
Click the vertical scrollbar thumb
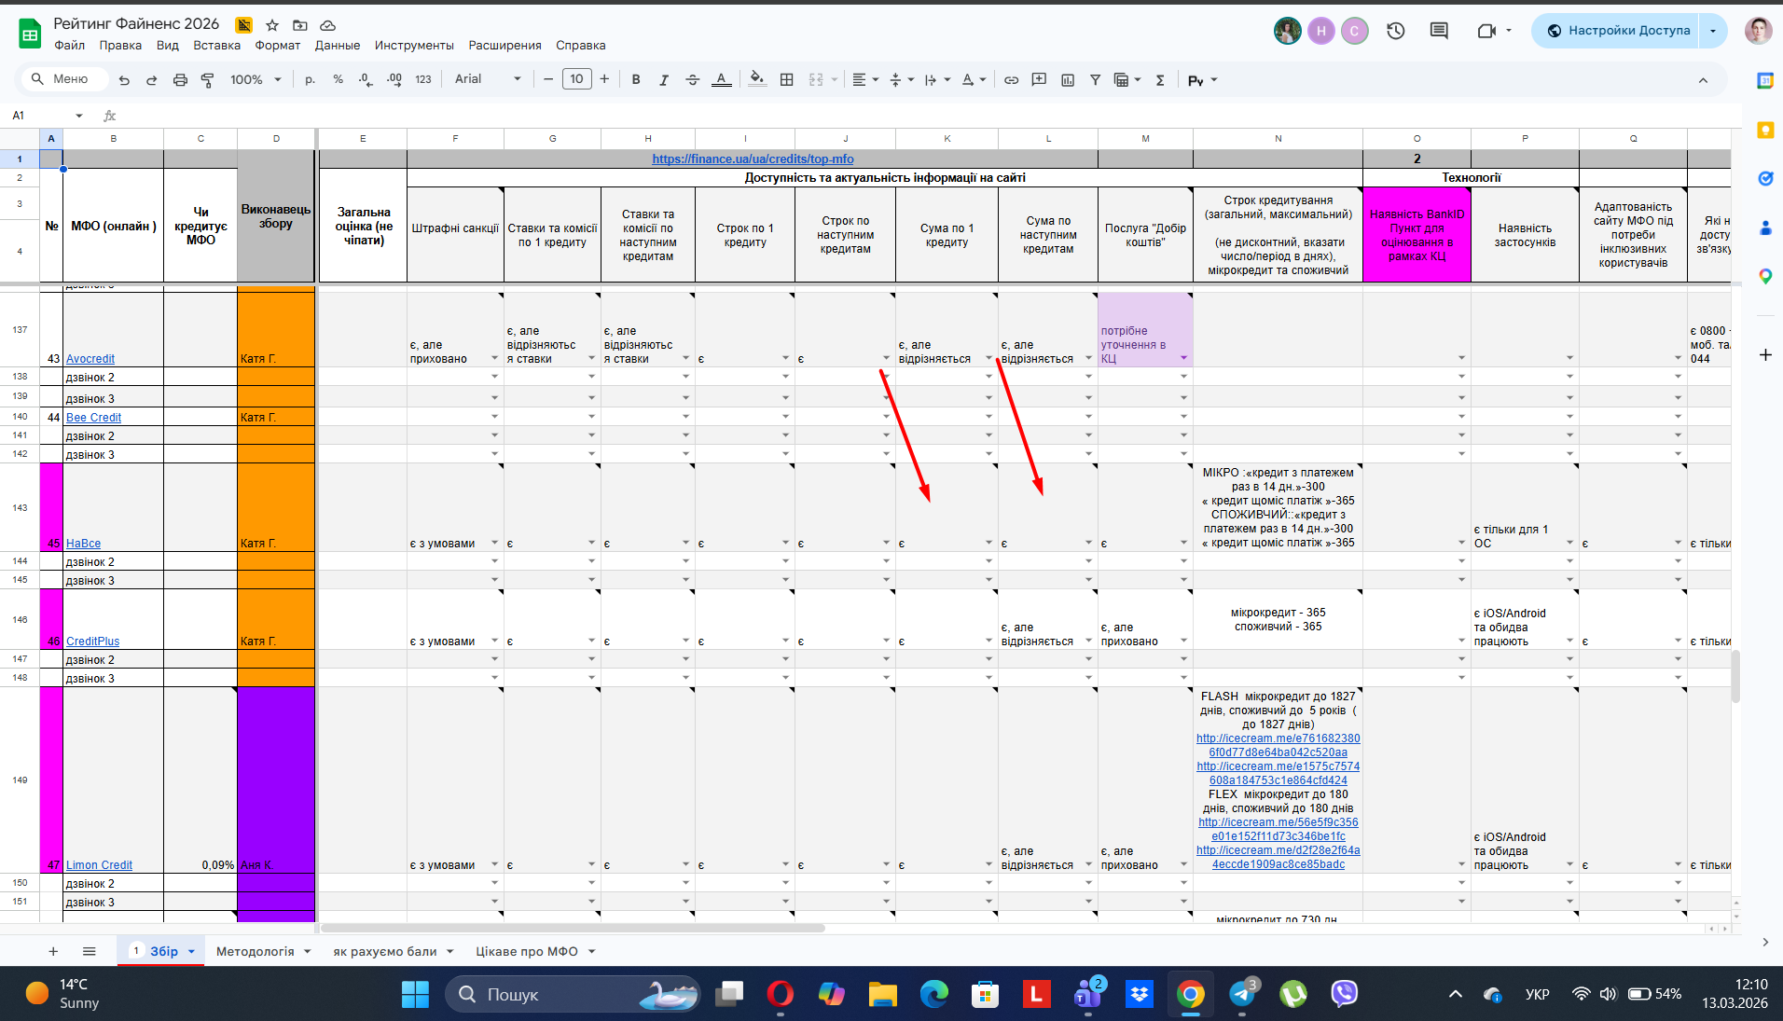pyautogui.click(x=1735, y=676)
